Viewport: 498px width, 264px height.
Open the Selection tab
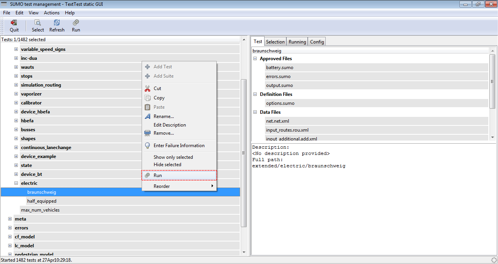(x=275, y=42)
